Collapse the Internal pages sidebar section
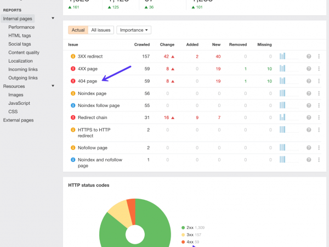329x247 pixels. pos(53,19)
